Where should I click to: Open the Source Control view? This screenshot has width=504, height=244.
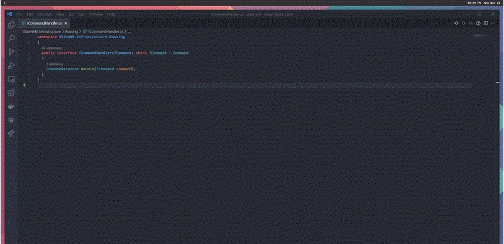11,52
